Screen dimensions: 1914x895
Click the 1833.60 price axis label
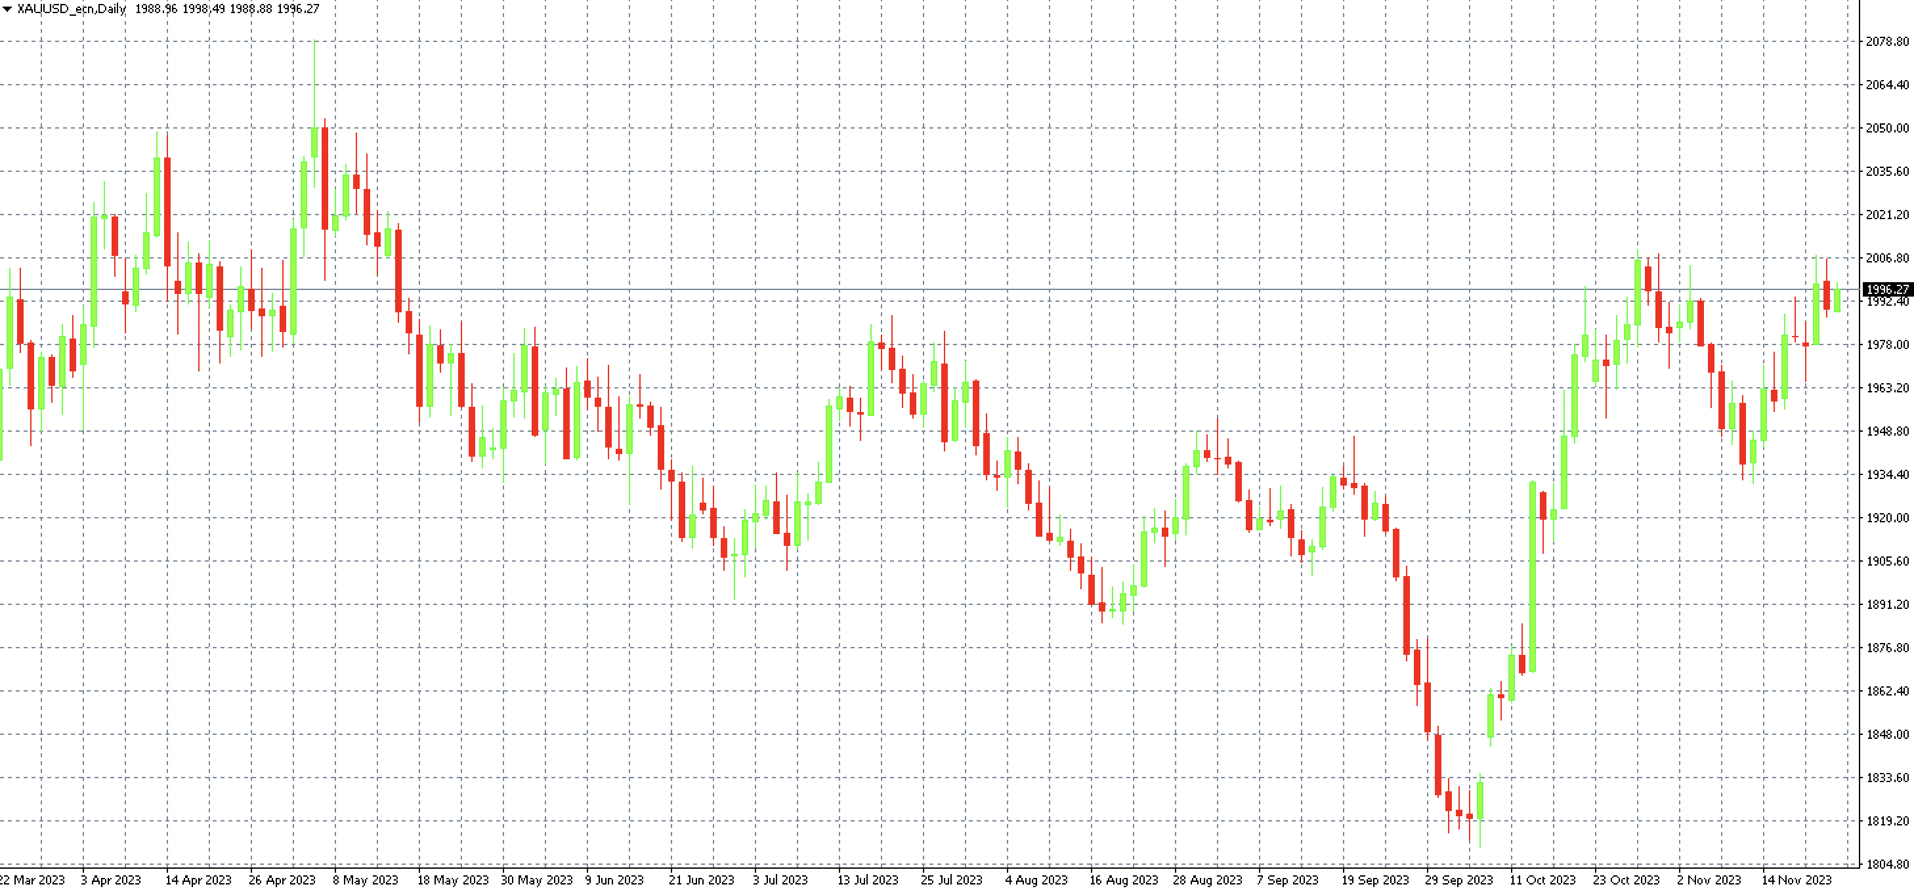(x=1887, y=778)
